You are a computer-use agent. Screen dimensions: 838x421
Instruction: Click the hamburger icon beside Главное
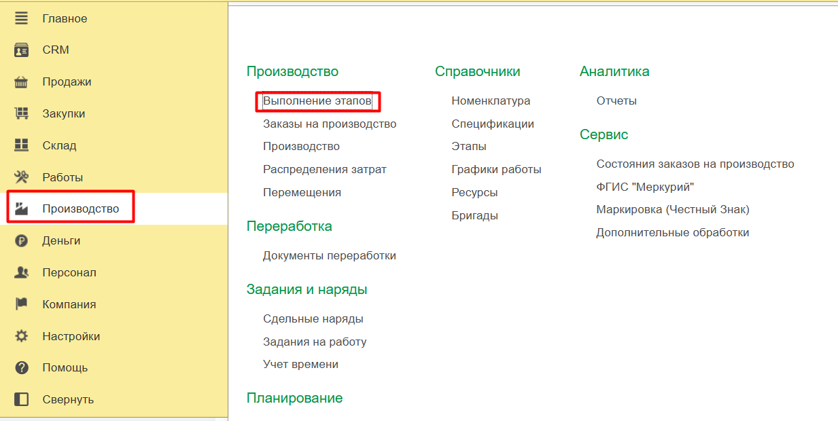(22, 18)
